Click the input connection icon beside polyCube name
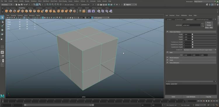This screenshot has height=107, width=219. click(203, 24)
